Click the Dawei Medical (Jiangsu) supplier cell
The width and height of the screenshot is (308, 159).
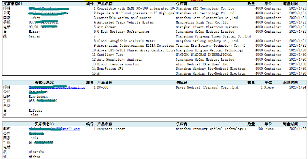pos(207,88)
